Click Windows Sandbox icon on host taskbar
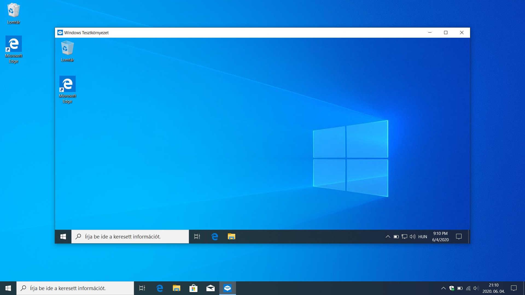Screen dimensions: 525x295 click(x=227, y=288)
